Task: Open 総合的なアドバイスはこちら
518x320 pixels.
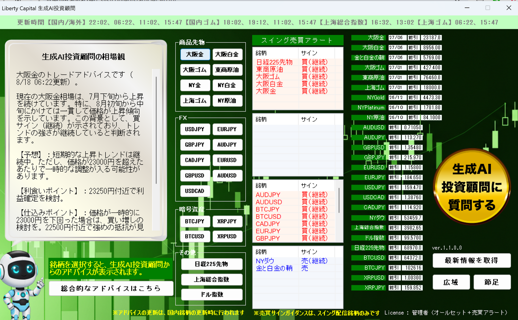Action: click(111, 288)
